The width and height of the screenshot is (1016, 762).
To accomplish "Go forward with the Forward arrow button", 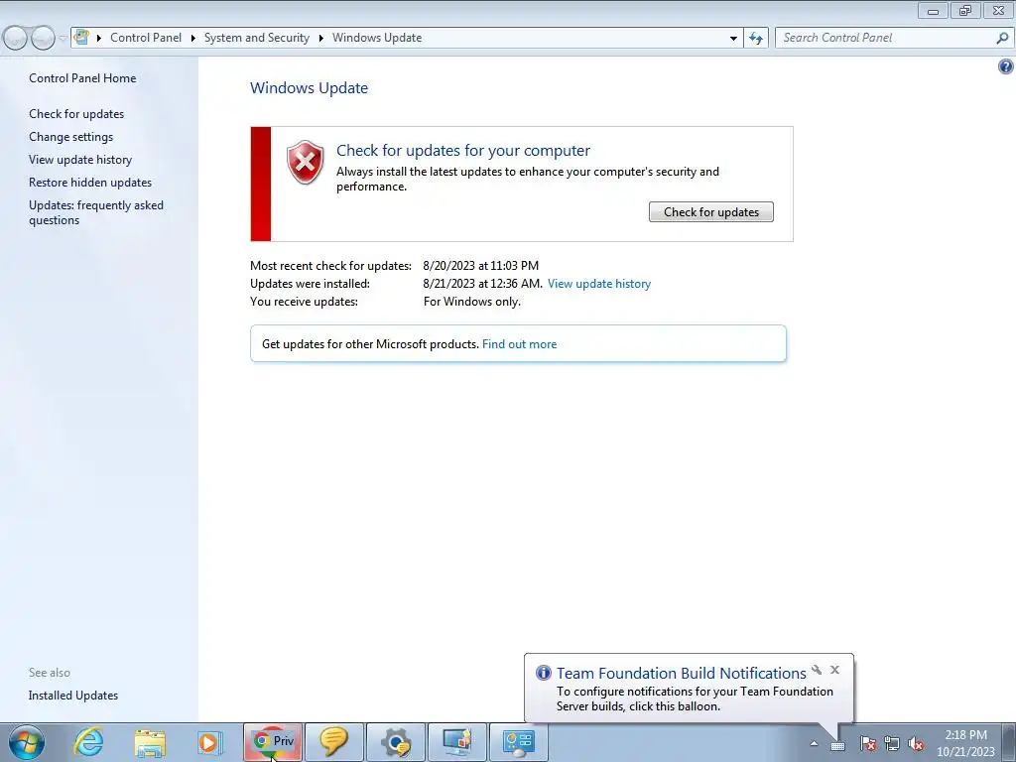I will 43,39.
